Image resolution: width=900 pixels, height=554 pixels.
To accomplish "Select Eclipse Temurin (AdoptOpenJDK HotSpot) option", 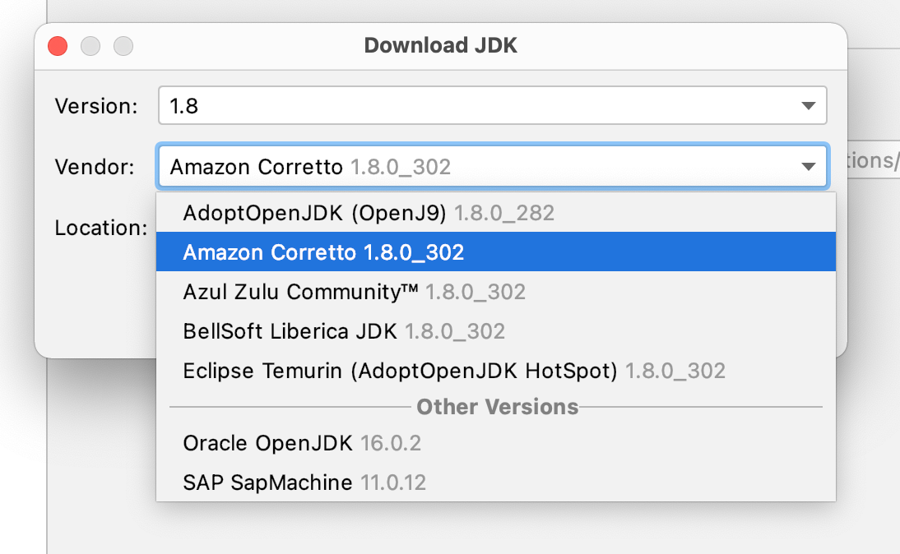I will point(496,371).
